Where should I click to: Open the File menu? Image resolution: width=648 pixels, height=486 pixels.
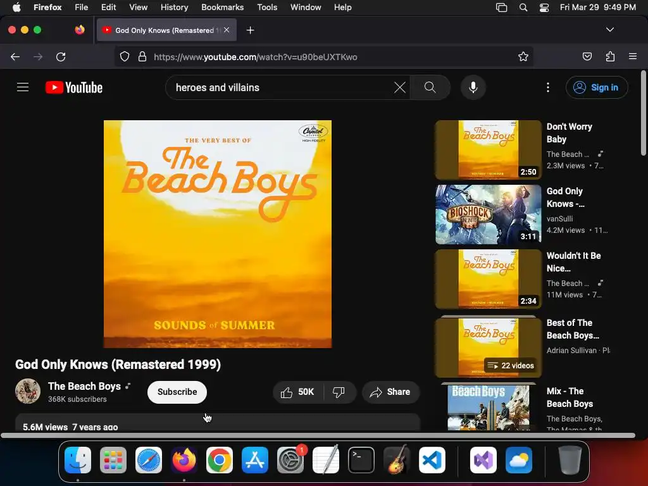[81, 8]
